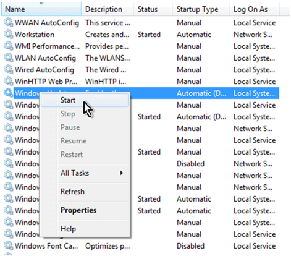The height and width of the screenshot is (256, 291).
Task: Click the highlighted Windows service gear icon
Action: (9, 93)
